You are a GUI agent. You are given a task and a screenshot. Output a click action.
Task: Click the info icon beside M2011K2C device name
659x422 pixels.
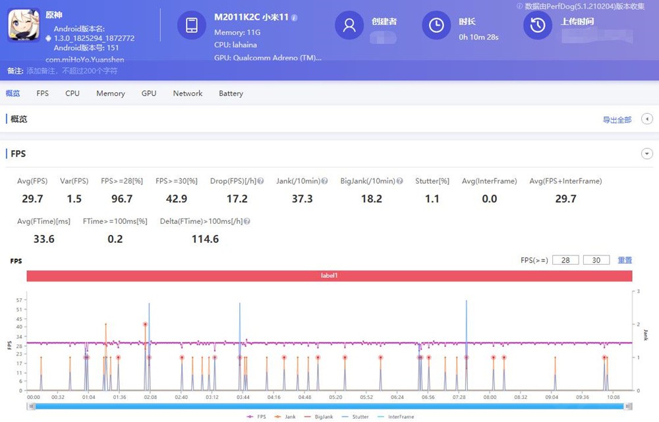point(295,18)
